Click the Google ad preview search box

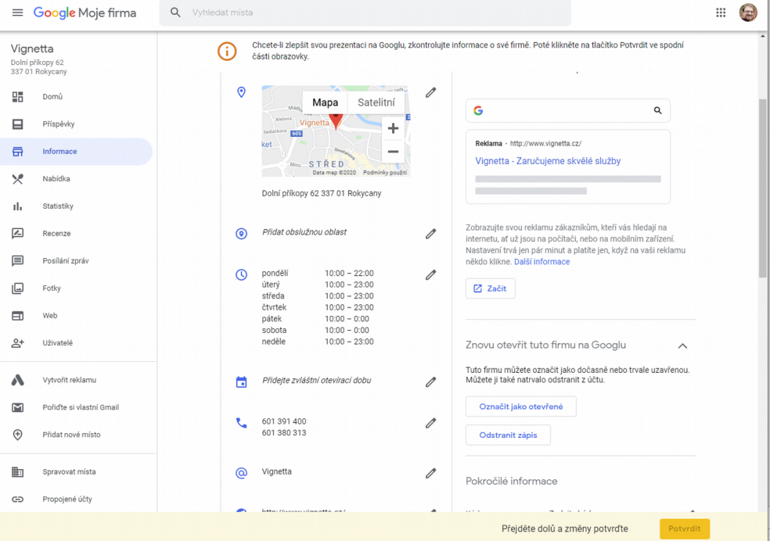[567, 110]
